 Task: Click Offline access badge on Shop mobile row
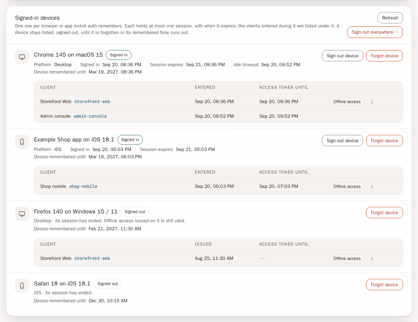pos(347,186)
